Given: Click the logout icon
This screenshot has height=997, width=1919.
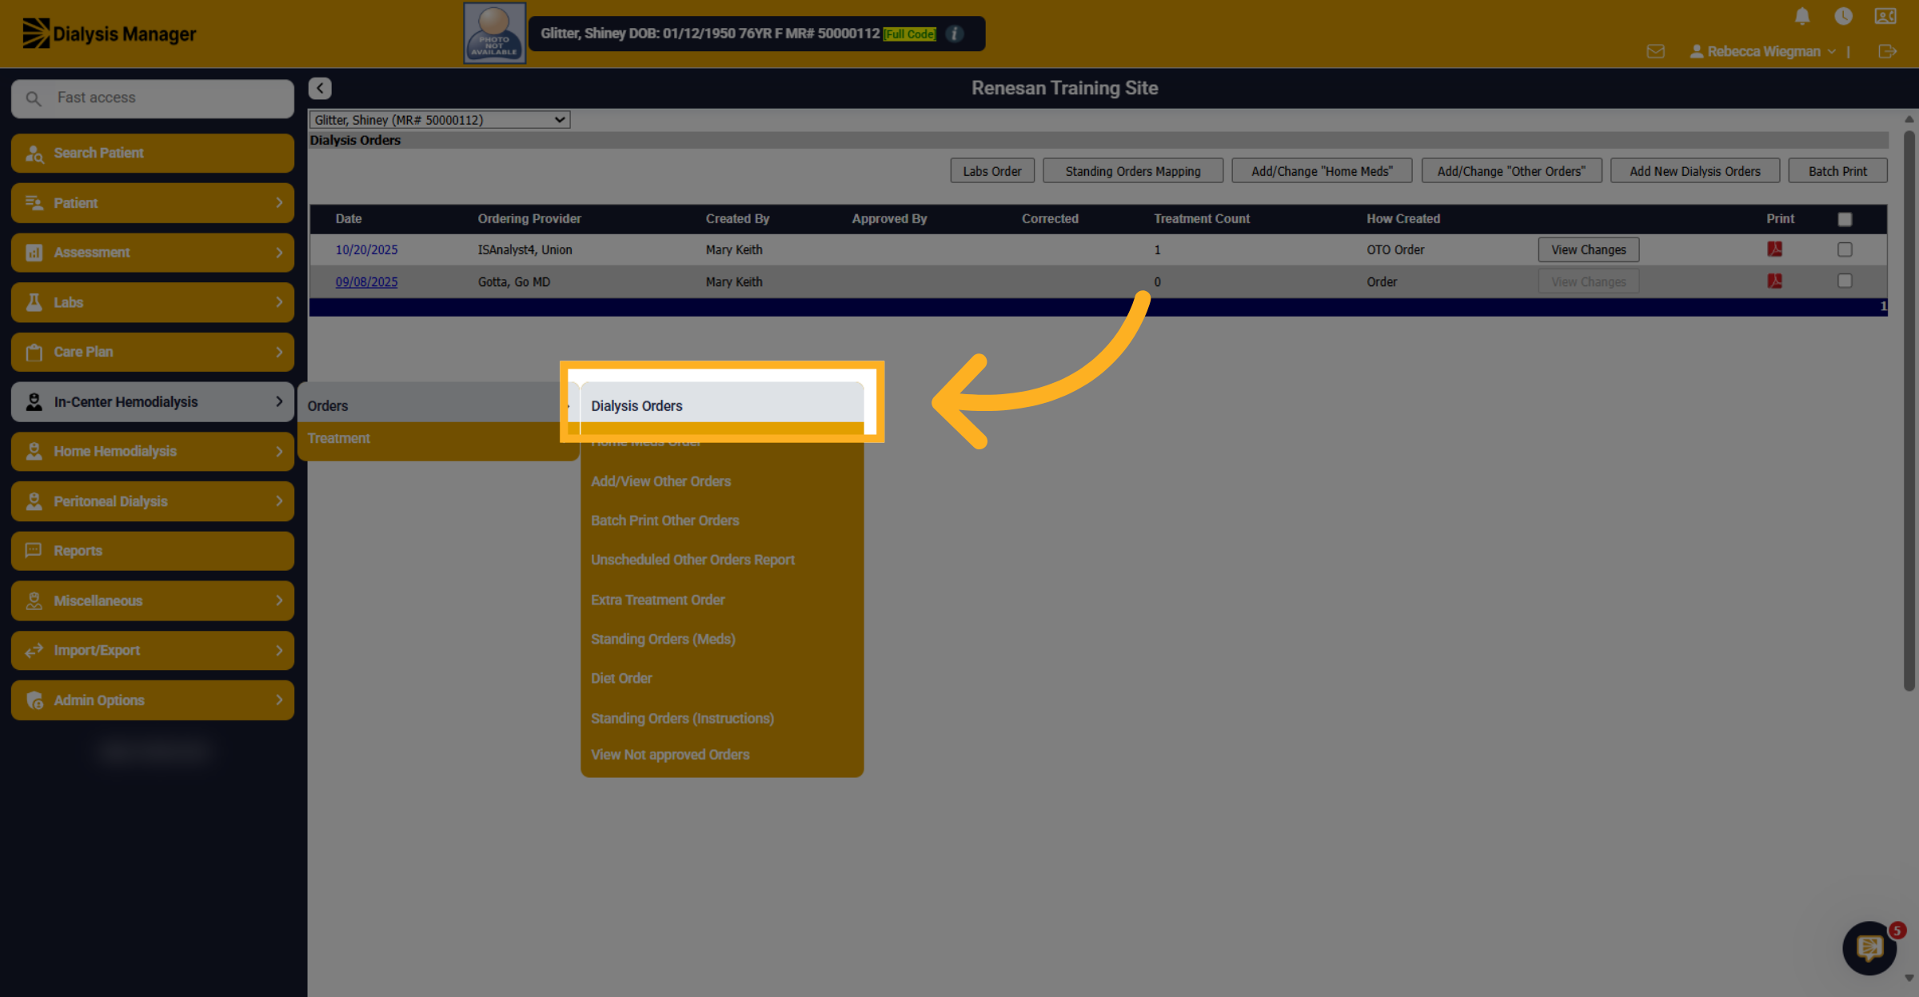Looking at the screenshot, I should (1887, 51).
